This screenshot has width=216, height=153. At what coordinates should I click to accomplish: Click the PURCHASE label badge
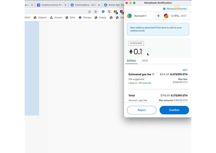[x=136, y=43]
